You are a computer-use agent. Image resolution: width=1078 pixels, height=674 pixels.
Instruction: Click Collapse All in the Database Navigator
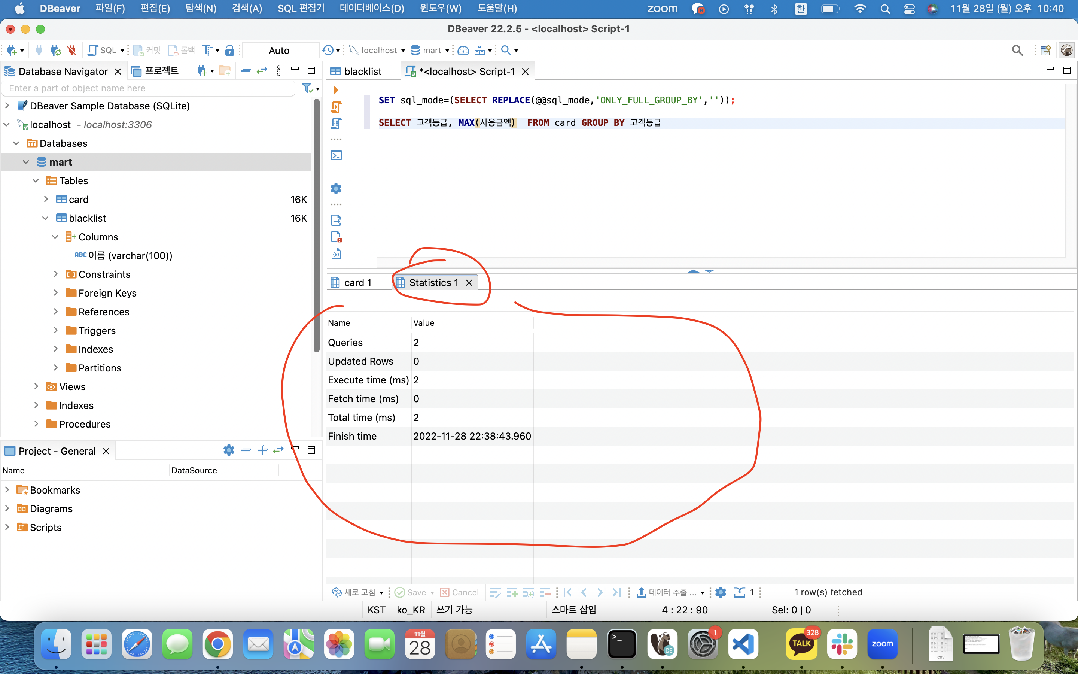tap(246, 71)
